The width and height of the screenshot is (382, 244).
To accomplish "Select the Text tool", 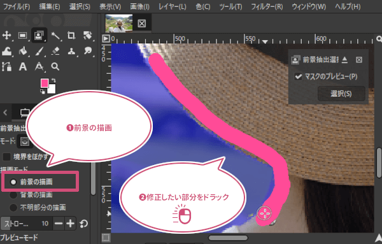I will point(23,66).
